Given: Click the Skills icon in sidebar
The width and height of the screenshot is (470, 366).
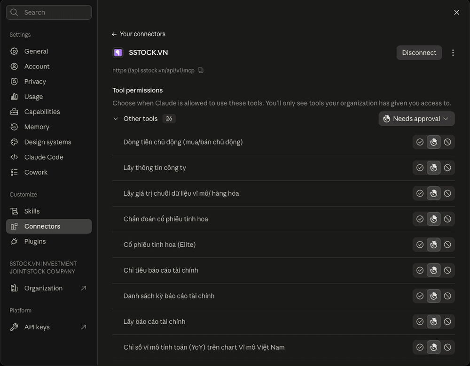Looking at the screenshot, I should click(x=14, y=211).
